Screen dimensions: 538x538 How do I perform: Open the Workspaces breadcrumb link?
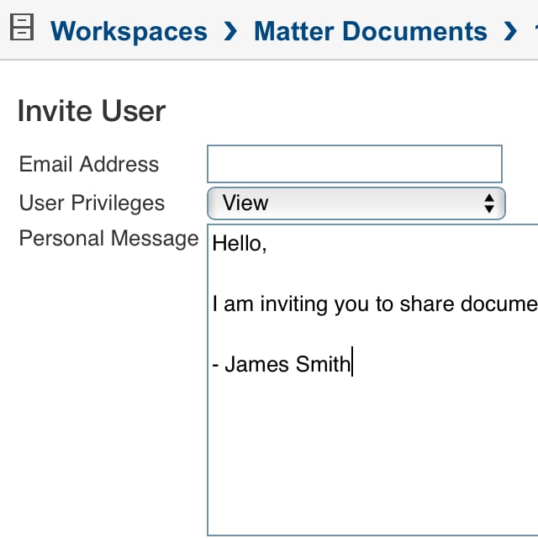[129, 32]
